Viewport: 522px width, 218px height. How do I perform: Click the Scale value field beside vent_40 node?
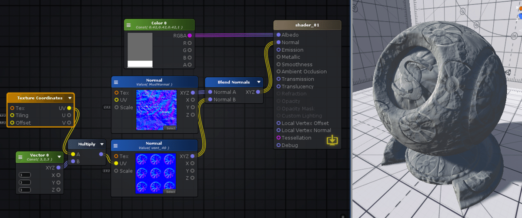107,171
